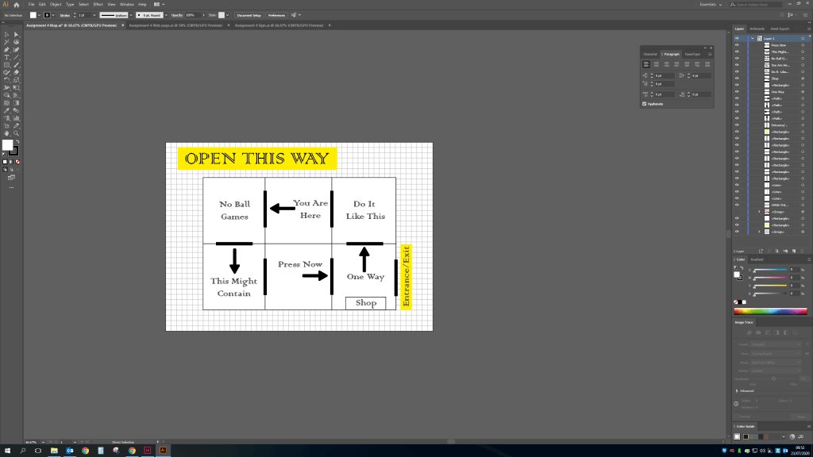813x457 pixels.
Task: Hide the Press Now layer item
Action: (x=737, y=45)
